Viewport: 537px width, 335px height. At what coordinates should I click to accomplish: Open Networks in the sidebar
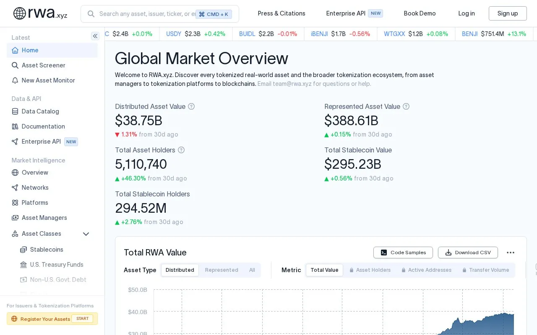pyautogui.click(x=52, y=188)
